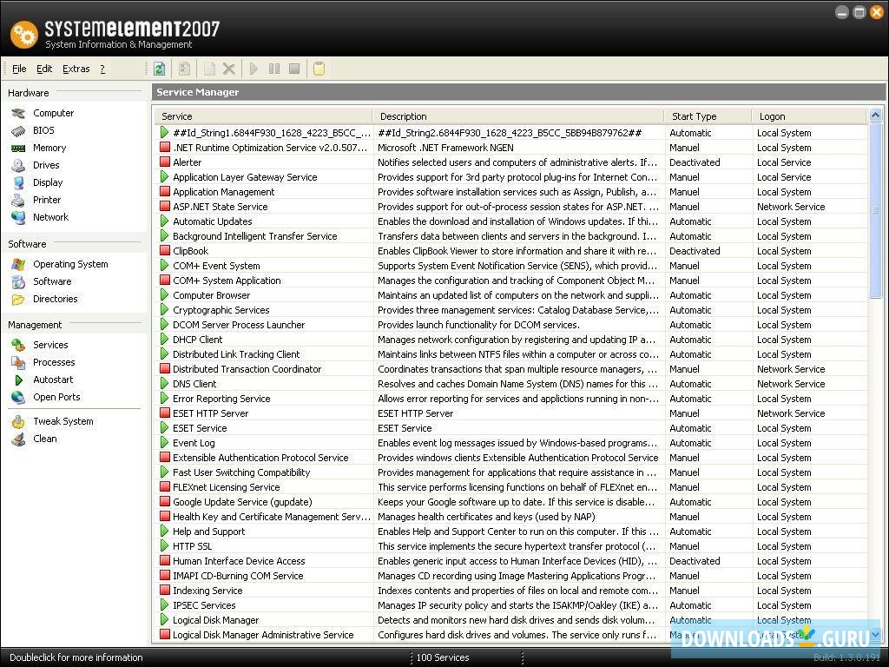Start service with the play icon
889x667 pixels.
tap(254, 69)
